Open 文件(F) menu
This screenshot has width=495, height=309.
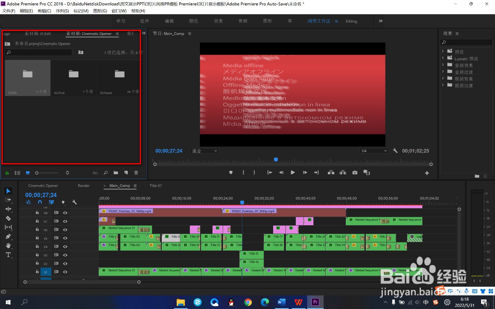pyautogui.click(x=9, y=11)
